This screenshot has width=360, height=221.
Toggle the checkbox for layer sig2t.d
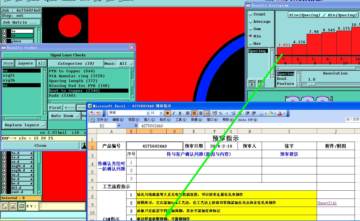click(4, 166)
